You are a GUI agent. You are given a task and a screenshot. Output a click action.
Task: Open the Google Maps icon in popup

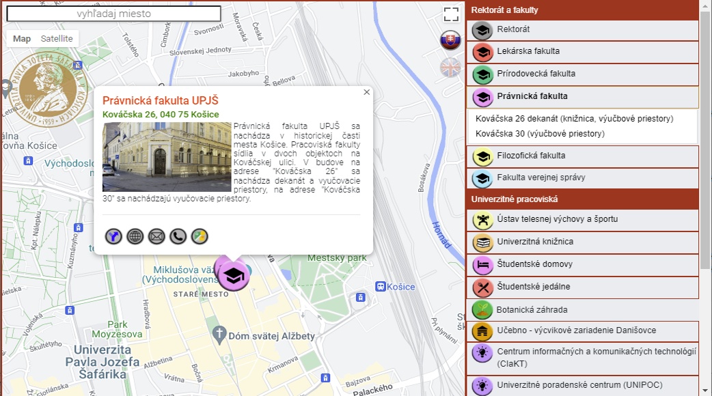[200, 236]
